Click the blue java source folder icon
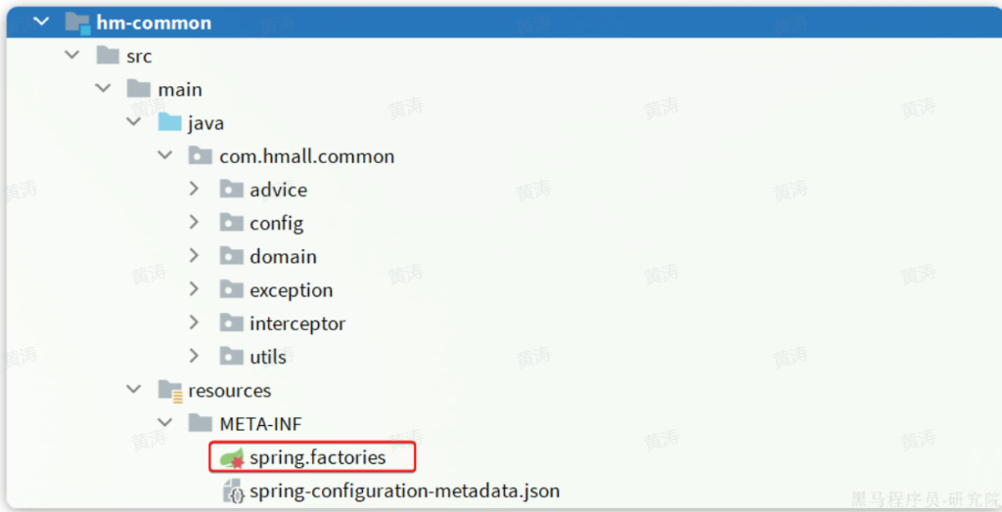Image resolution: width=1002 pixels, height=512 pixels. [x=170, y=123]
